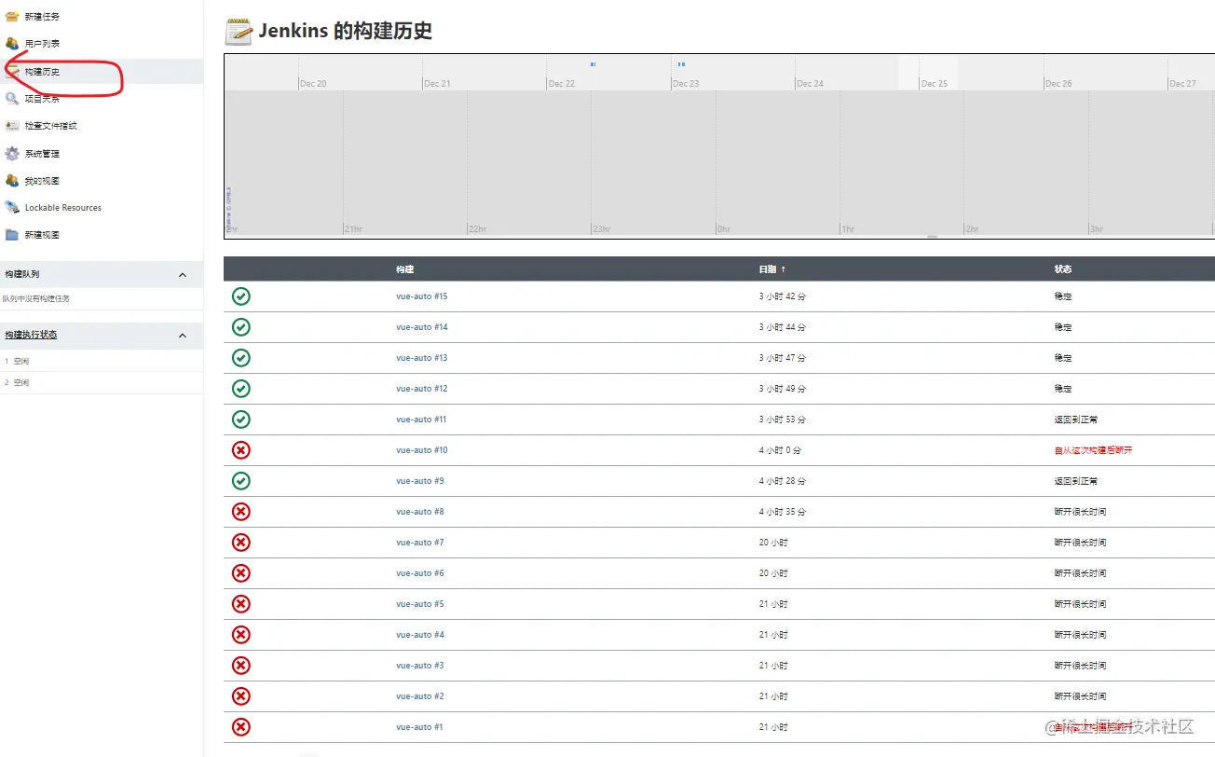
Task: Click the build marker above Dec 23 in the timeline
Action: [682, 64]
